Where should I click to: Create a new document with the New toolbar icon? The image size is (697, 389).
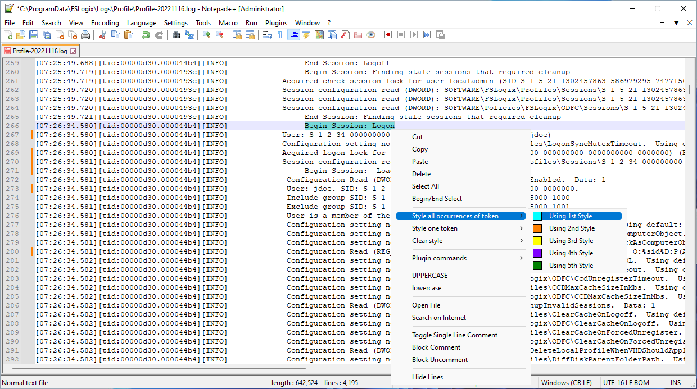8,35
